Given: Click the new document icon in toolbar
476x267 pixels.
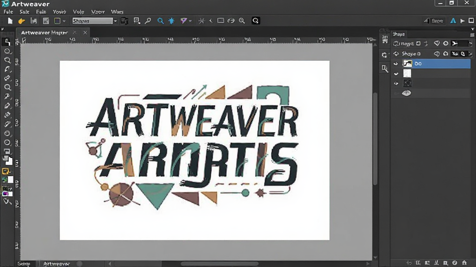Looking at the screenshot, I should tap(10, 21).
